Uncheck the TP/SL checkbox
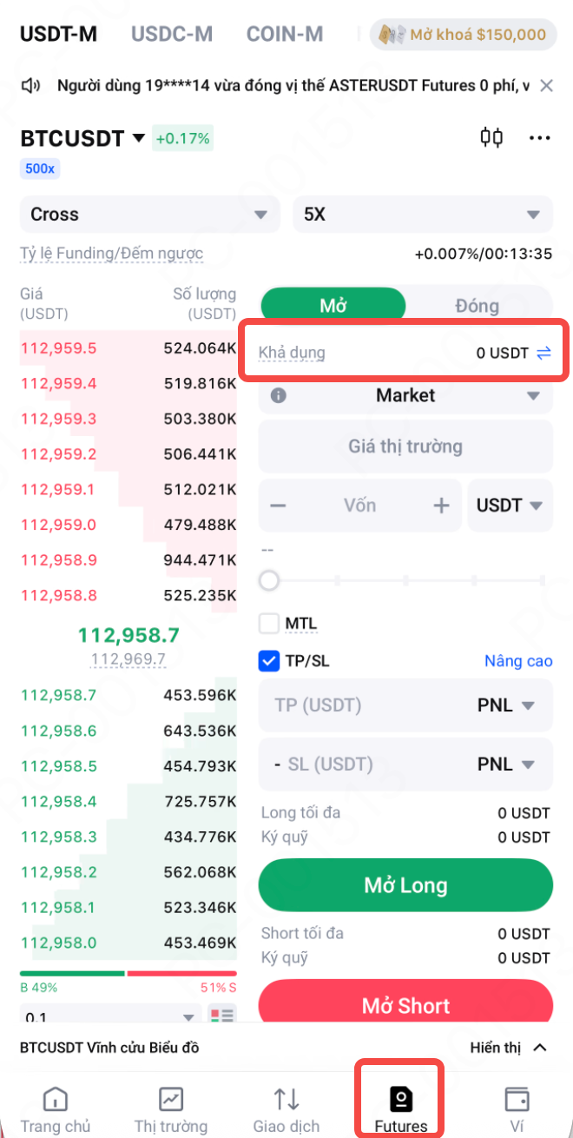Viewport: 573px width, 1138px height. pos(269,661)
